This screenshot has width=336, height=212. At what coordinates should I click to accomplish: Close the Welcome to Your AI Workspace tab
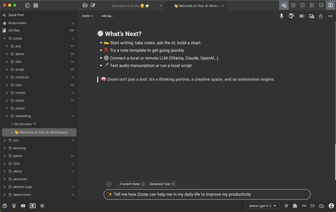click(x=223, y=6)
